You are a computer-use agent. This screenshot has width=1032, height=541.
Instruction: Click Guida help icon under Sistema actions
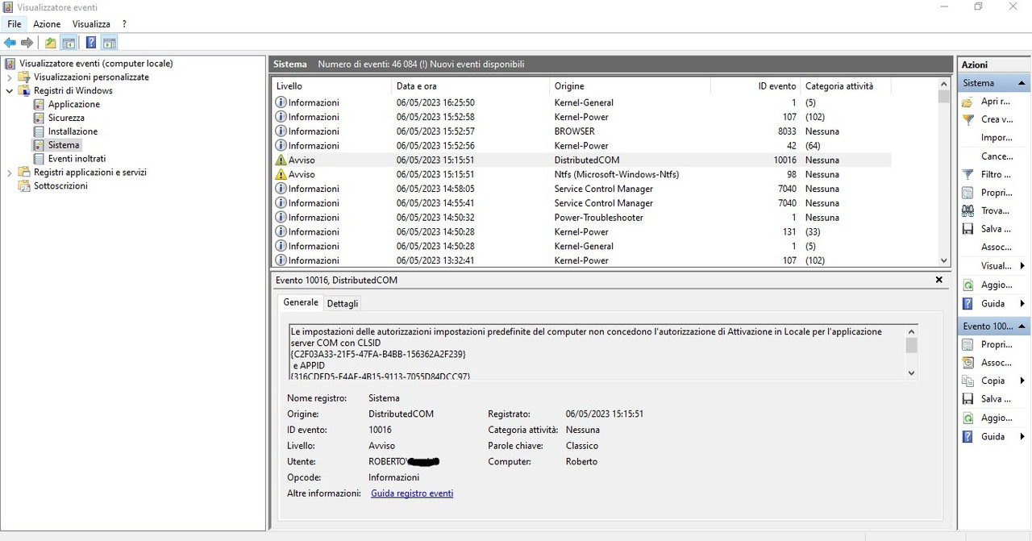pyautogui.click(x=967, y=303)
